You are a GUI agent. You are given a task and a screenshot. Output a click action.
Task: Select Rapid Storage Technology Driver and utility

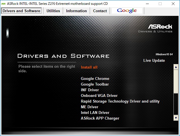click(120, 101)
